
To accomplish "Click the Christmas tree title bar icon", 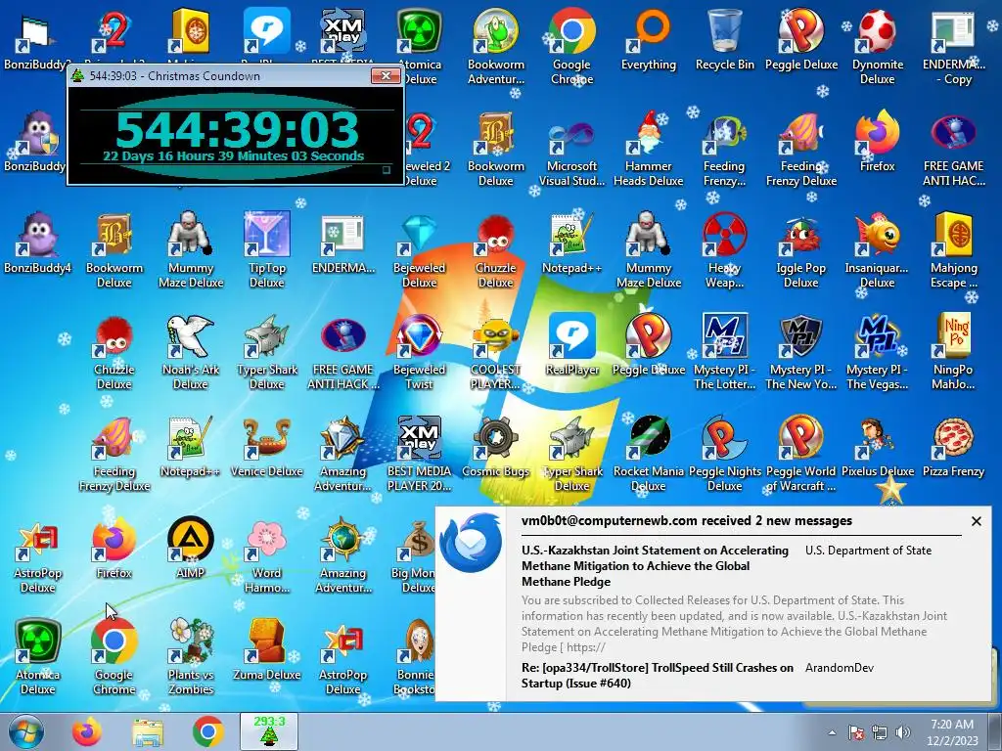I will coord(78,75).
